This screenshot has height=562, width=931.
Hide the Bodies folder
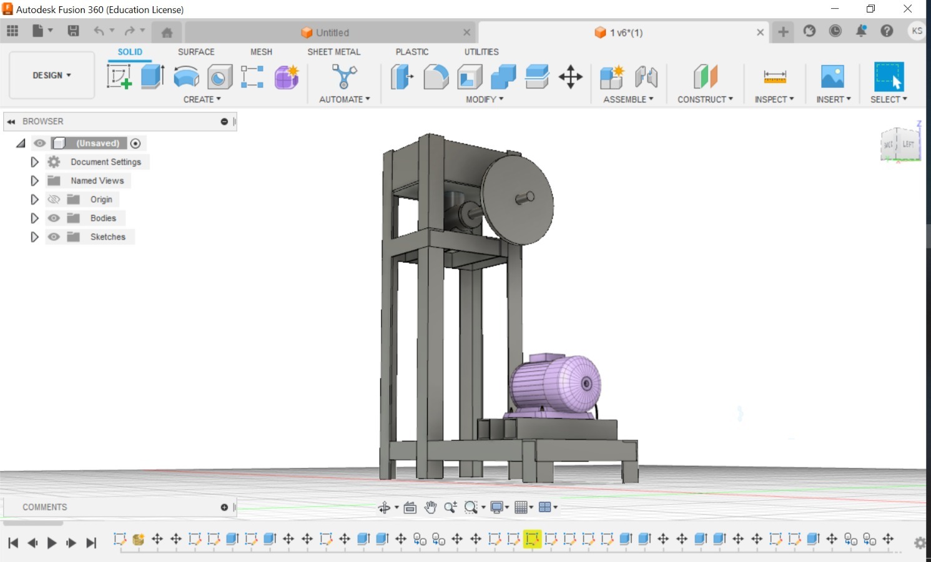tap(54, 218)
